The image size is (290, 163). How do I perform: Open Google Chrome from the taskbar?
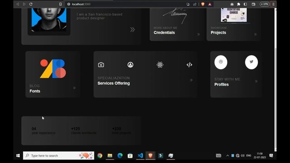pos(100,156)
